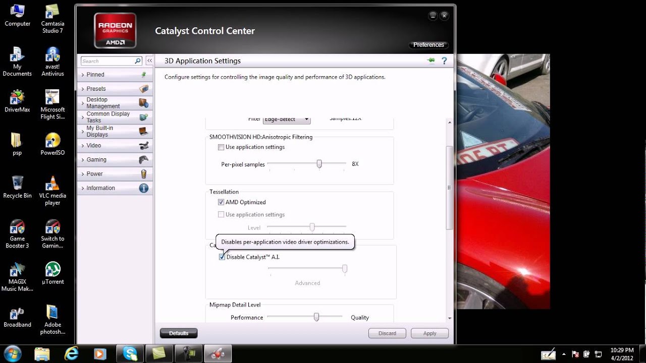Open the Computer desktop icon

click(17, 16)
